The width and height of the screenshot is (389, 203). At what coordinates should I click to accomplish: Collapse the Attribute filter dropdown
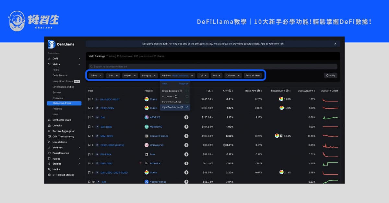[x=177, y=75]
